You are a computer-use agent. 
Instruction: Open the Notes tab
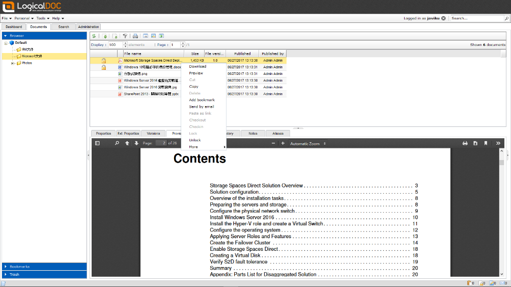click(x=253, y=134)
